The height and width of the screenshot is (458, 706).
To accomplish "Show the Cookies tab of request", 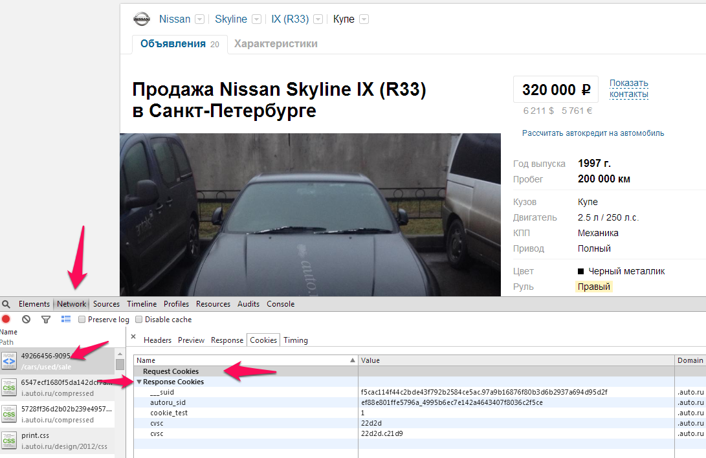I will [263, 340].
